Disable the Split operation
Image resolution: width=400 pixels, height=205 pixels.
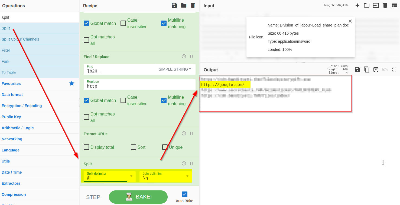184,163
